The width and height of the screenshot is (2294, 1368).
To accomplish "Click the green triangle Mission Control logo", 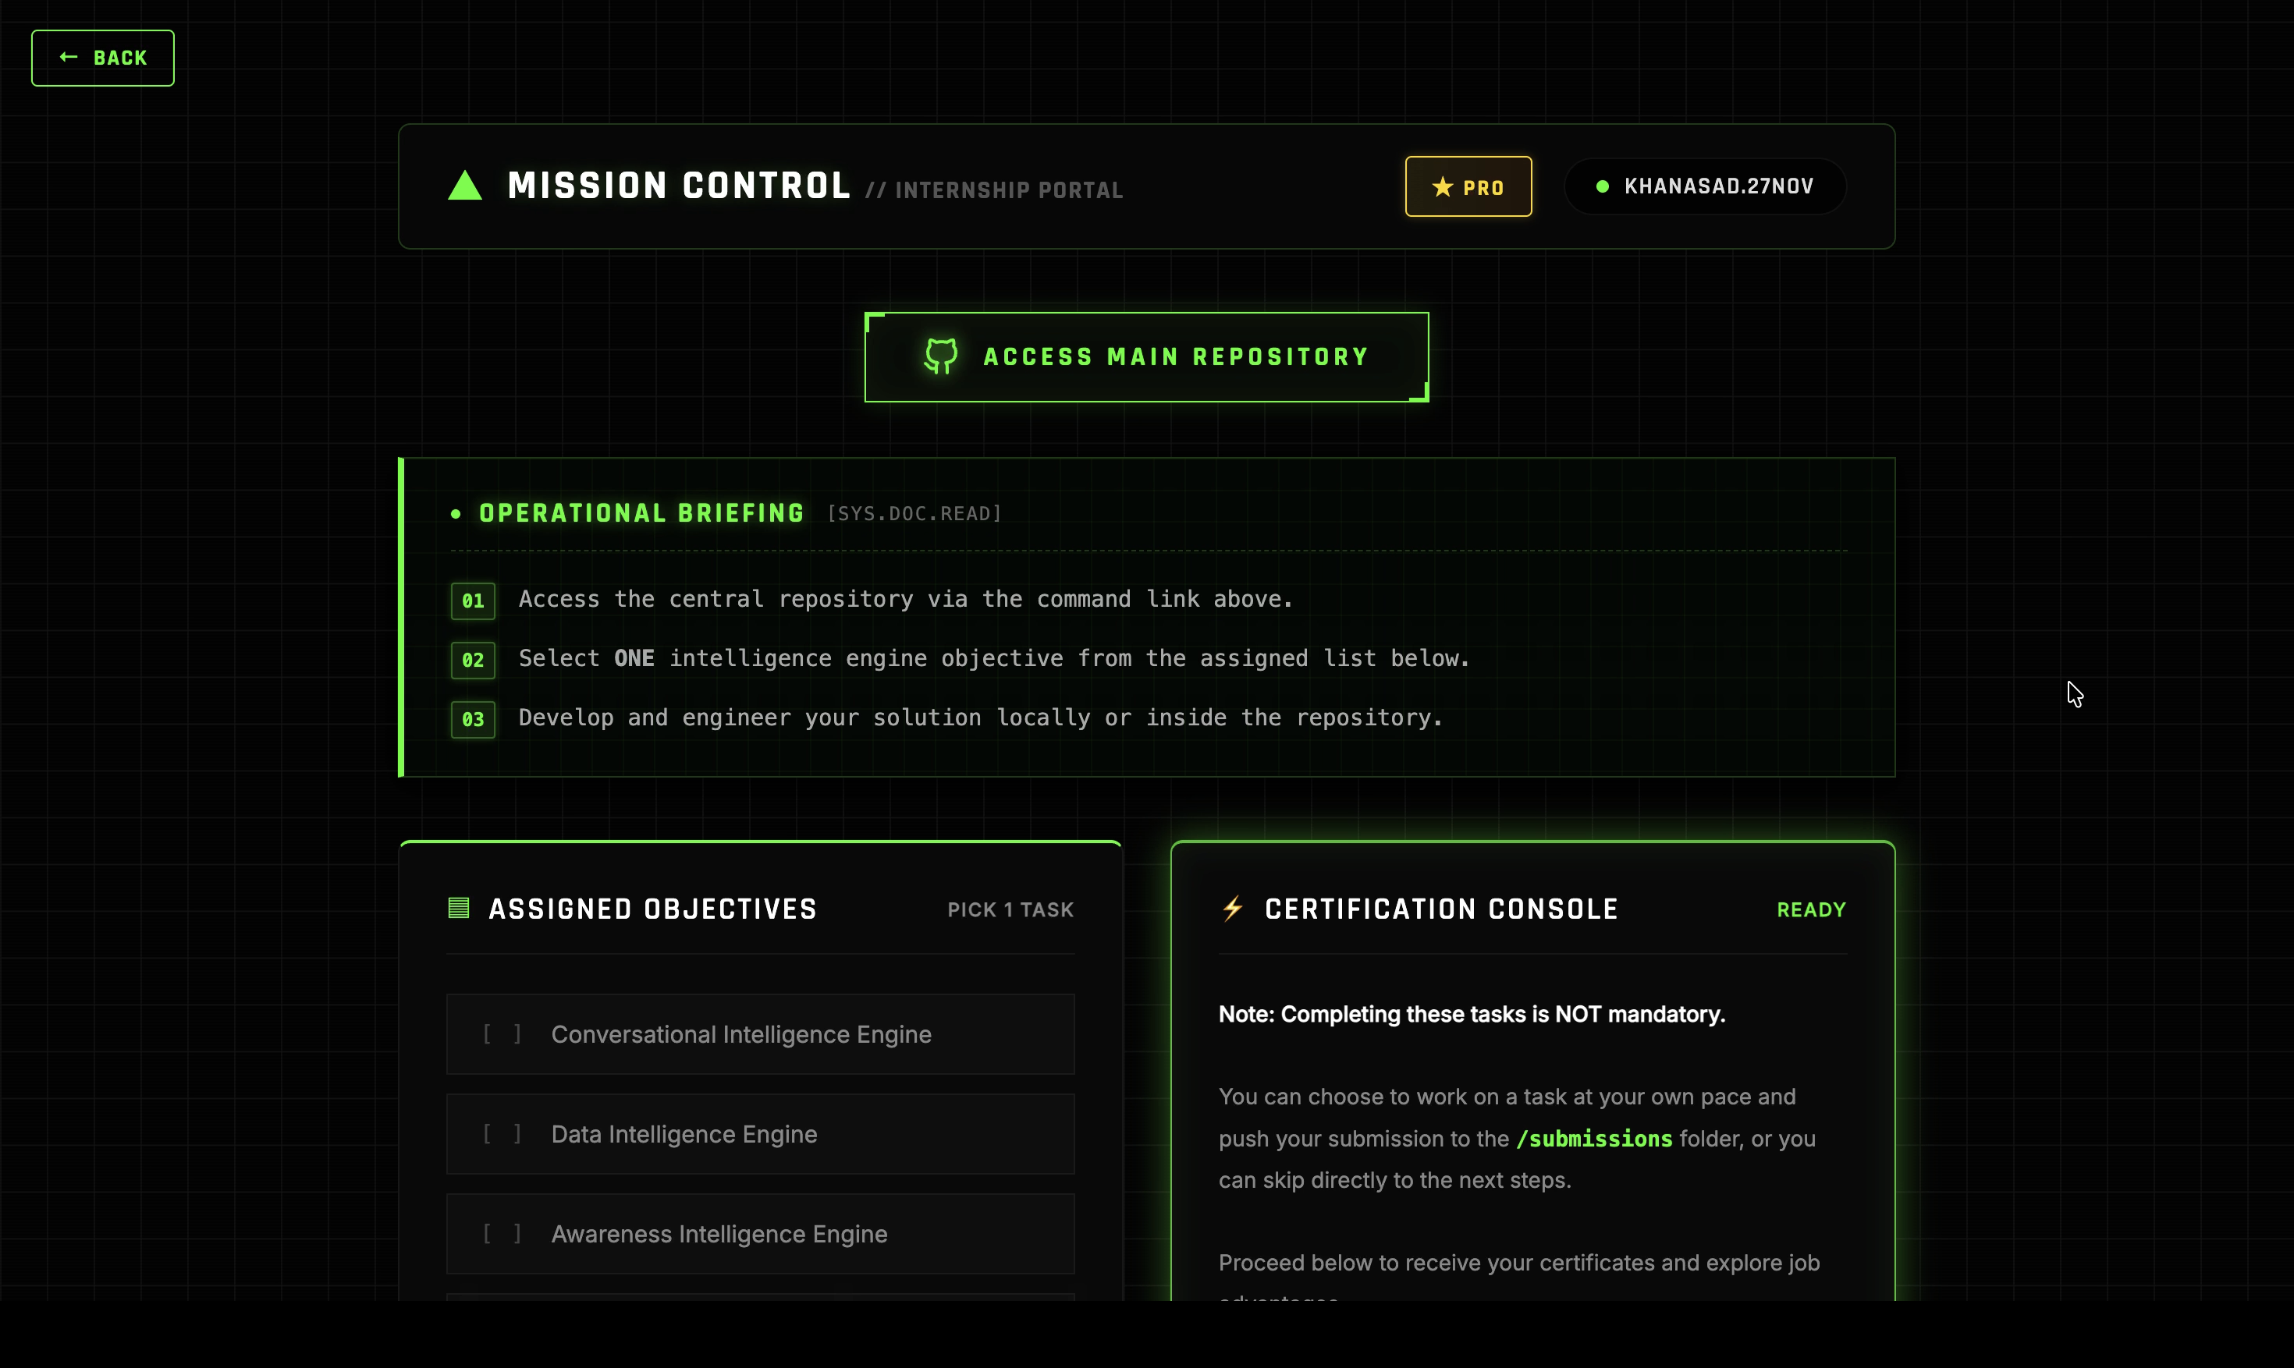I will click(465, 186).
